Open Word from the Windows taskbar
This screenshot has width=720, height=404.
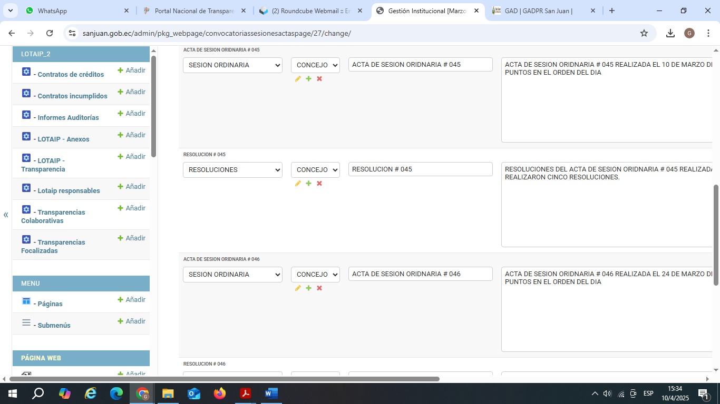coord(271,393)
